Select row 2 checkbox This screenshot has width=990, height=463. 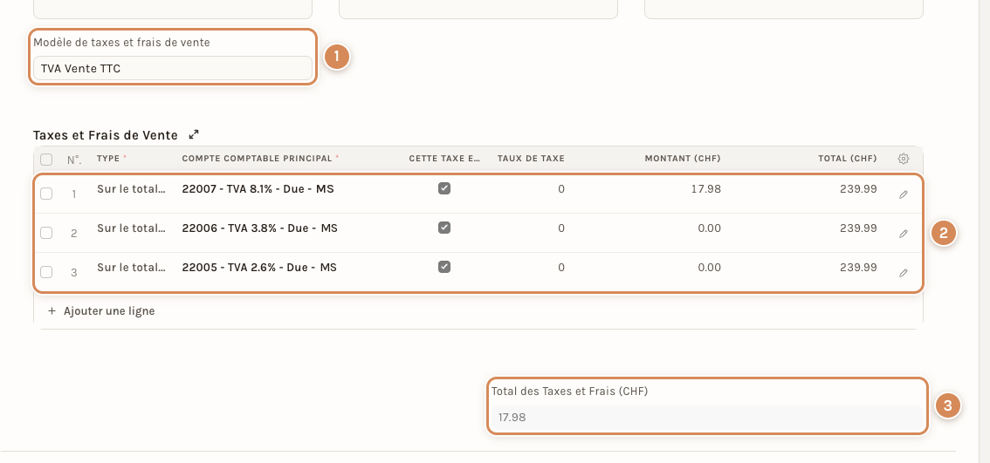[46, 233]
